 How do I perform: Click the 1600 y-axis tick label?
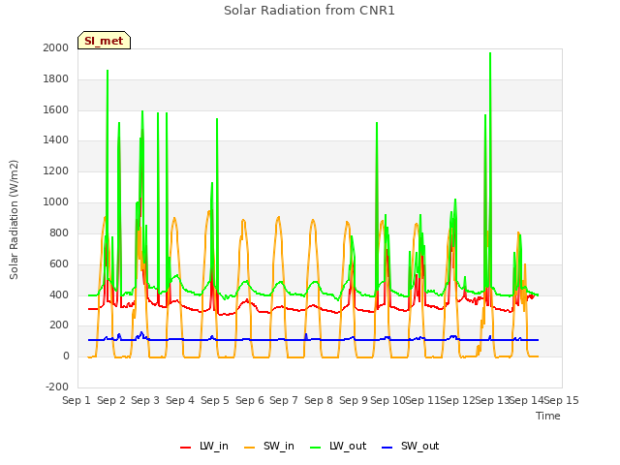[56, 109]
